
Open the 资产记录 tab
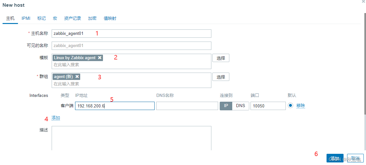click(x=72, y=18)
